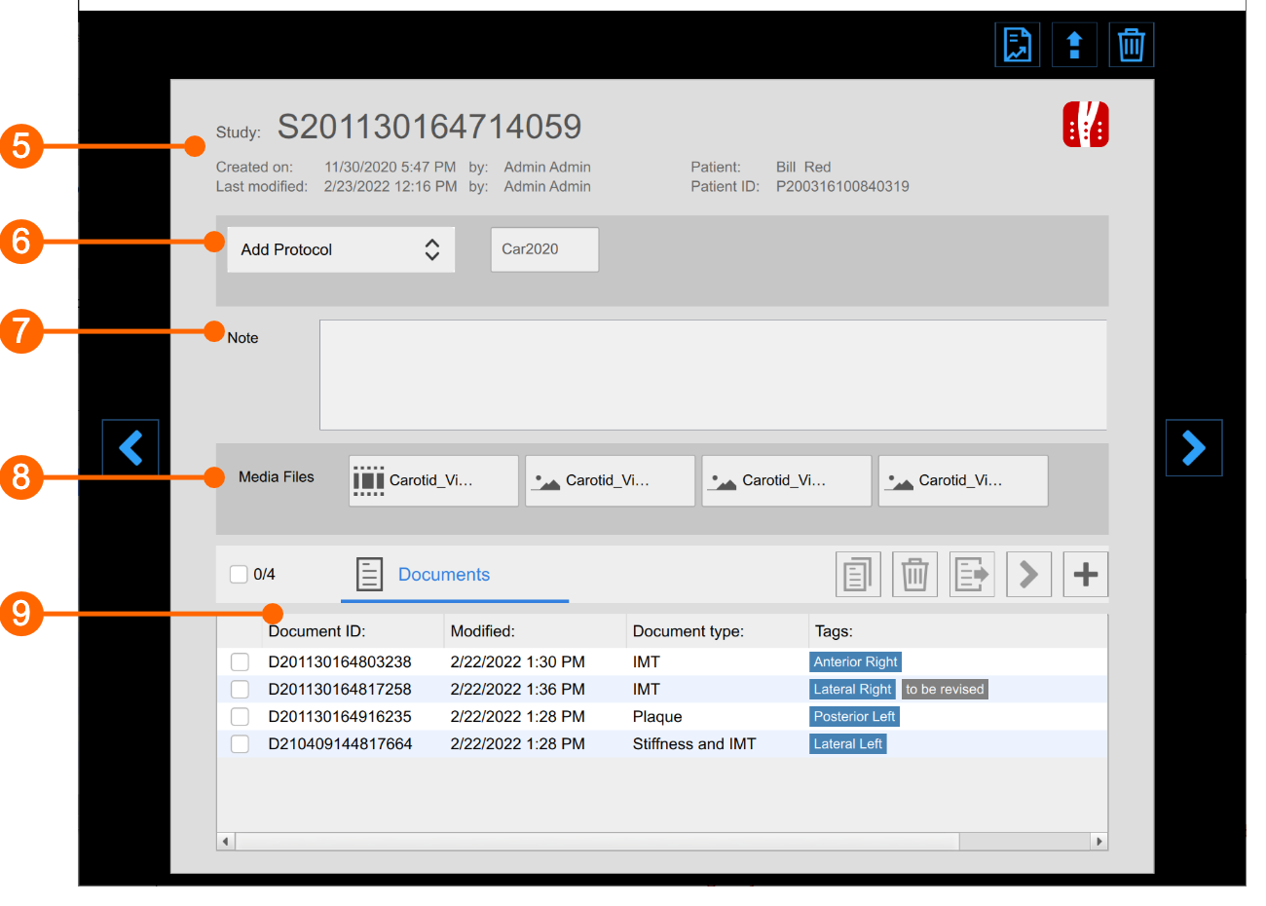This screenshot has width=1266, height=906.
Task: Click the copy documents icon
Action: [857, 574]
